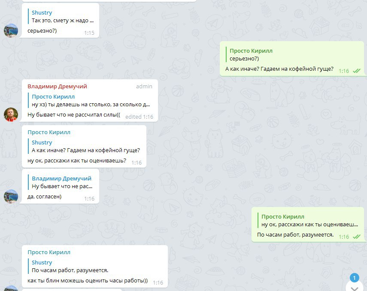This screenshot has height=291, width=367.
Task: Click the 'admin' label on Владимир's message
Action: tap(144, 86)
